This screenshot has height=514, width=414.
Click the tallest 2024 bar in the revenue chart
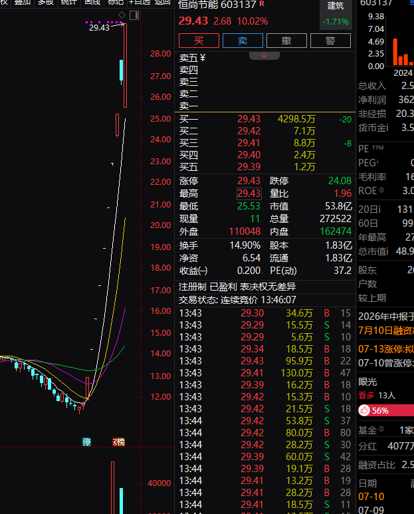[x=395, y=52]
